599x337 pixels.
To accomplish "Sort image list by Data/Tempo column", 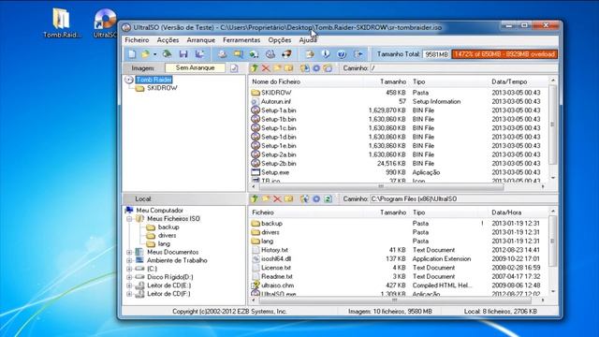I will (x=509, y=81).
